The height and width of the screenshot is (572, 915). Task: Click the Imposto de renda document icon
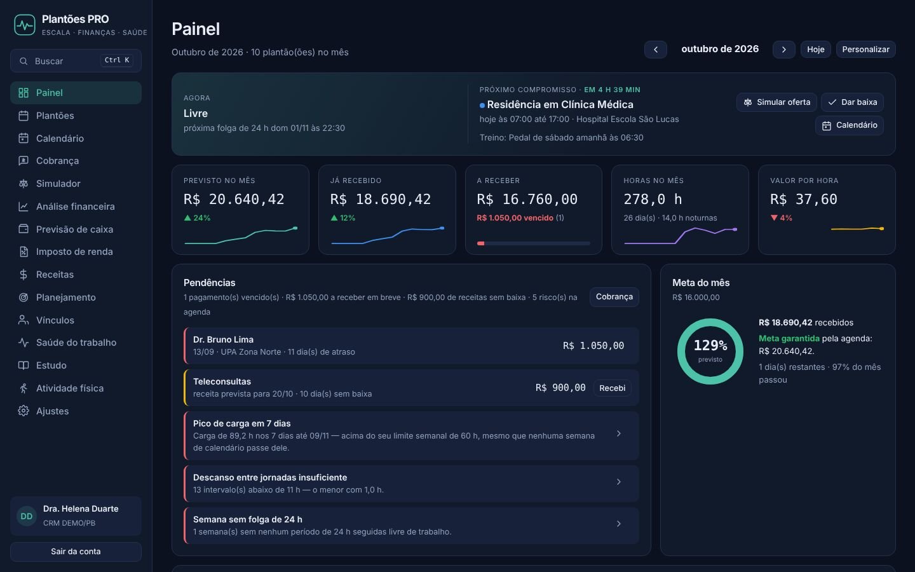point(24,252)
